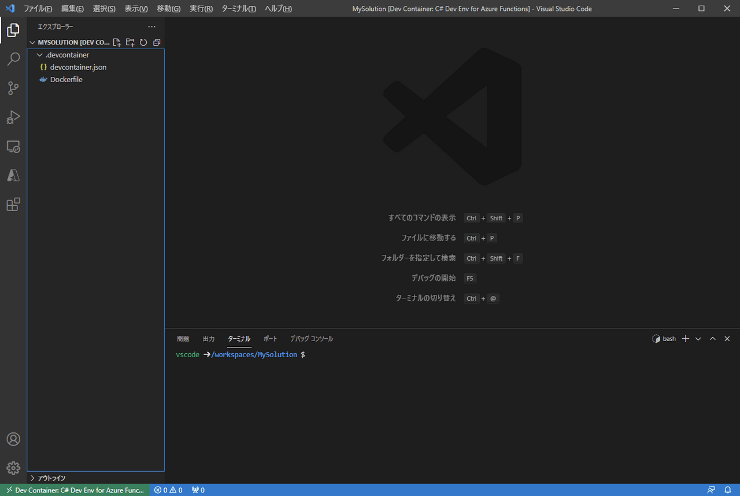This screenshot has width=740, height=496.
Task: Click the VS Code logo in title bar
Action: point(10,9)
